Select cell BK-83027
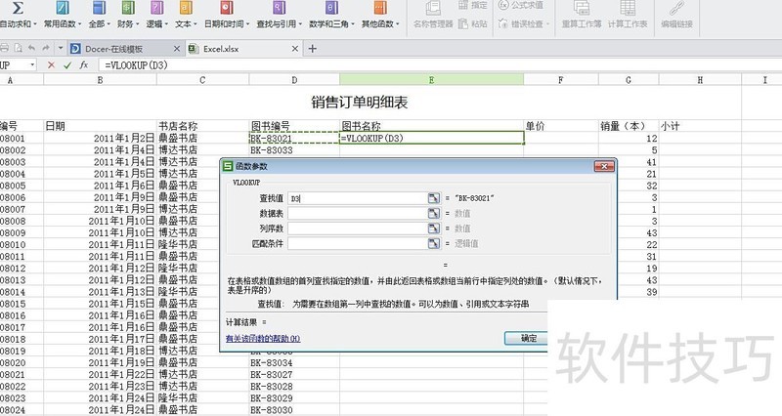The image size is (782, 416). coord(294,375)
